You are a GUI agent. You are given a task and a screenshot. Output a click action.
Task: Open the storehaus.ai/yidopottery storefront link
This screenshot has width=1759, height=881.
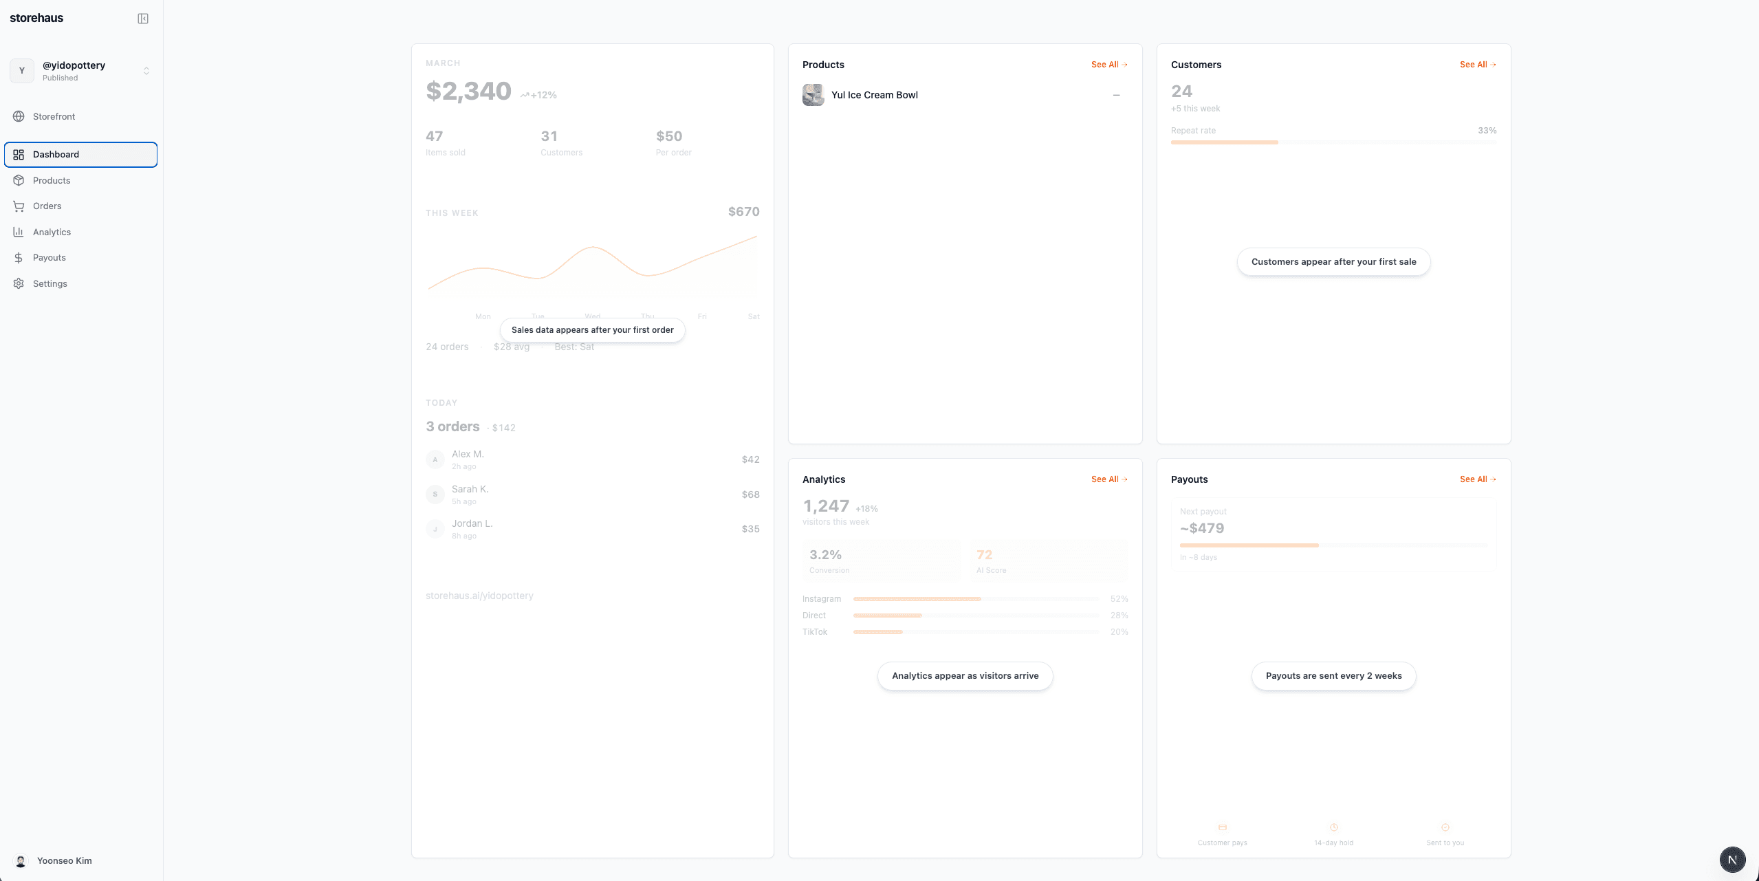point(479,596)
